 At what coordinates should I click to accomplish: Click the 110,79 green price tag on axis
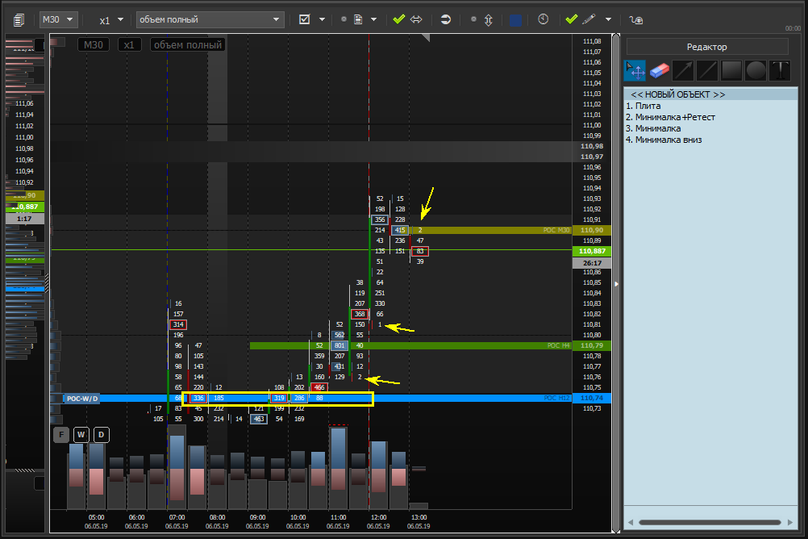point(592,345)
